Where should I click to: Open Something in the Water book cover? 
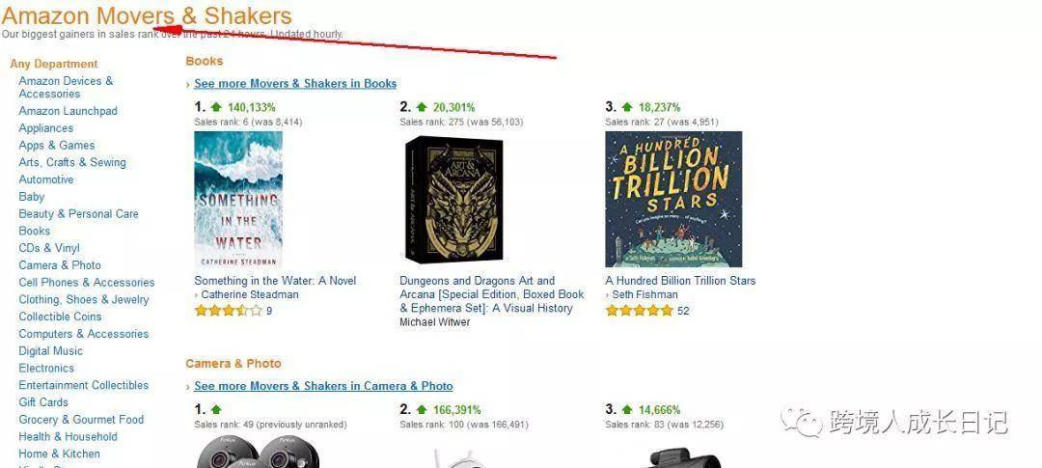click(x=238, y=200)
